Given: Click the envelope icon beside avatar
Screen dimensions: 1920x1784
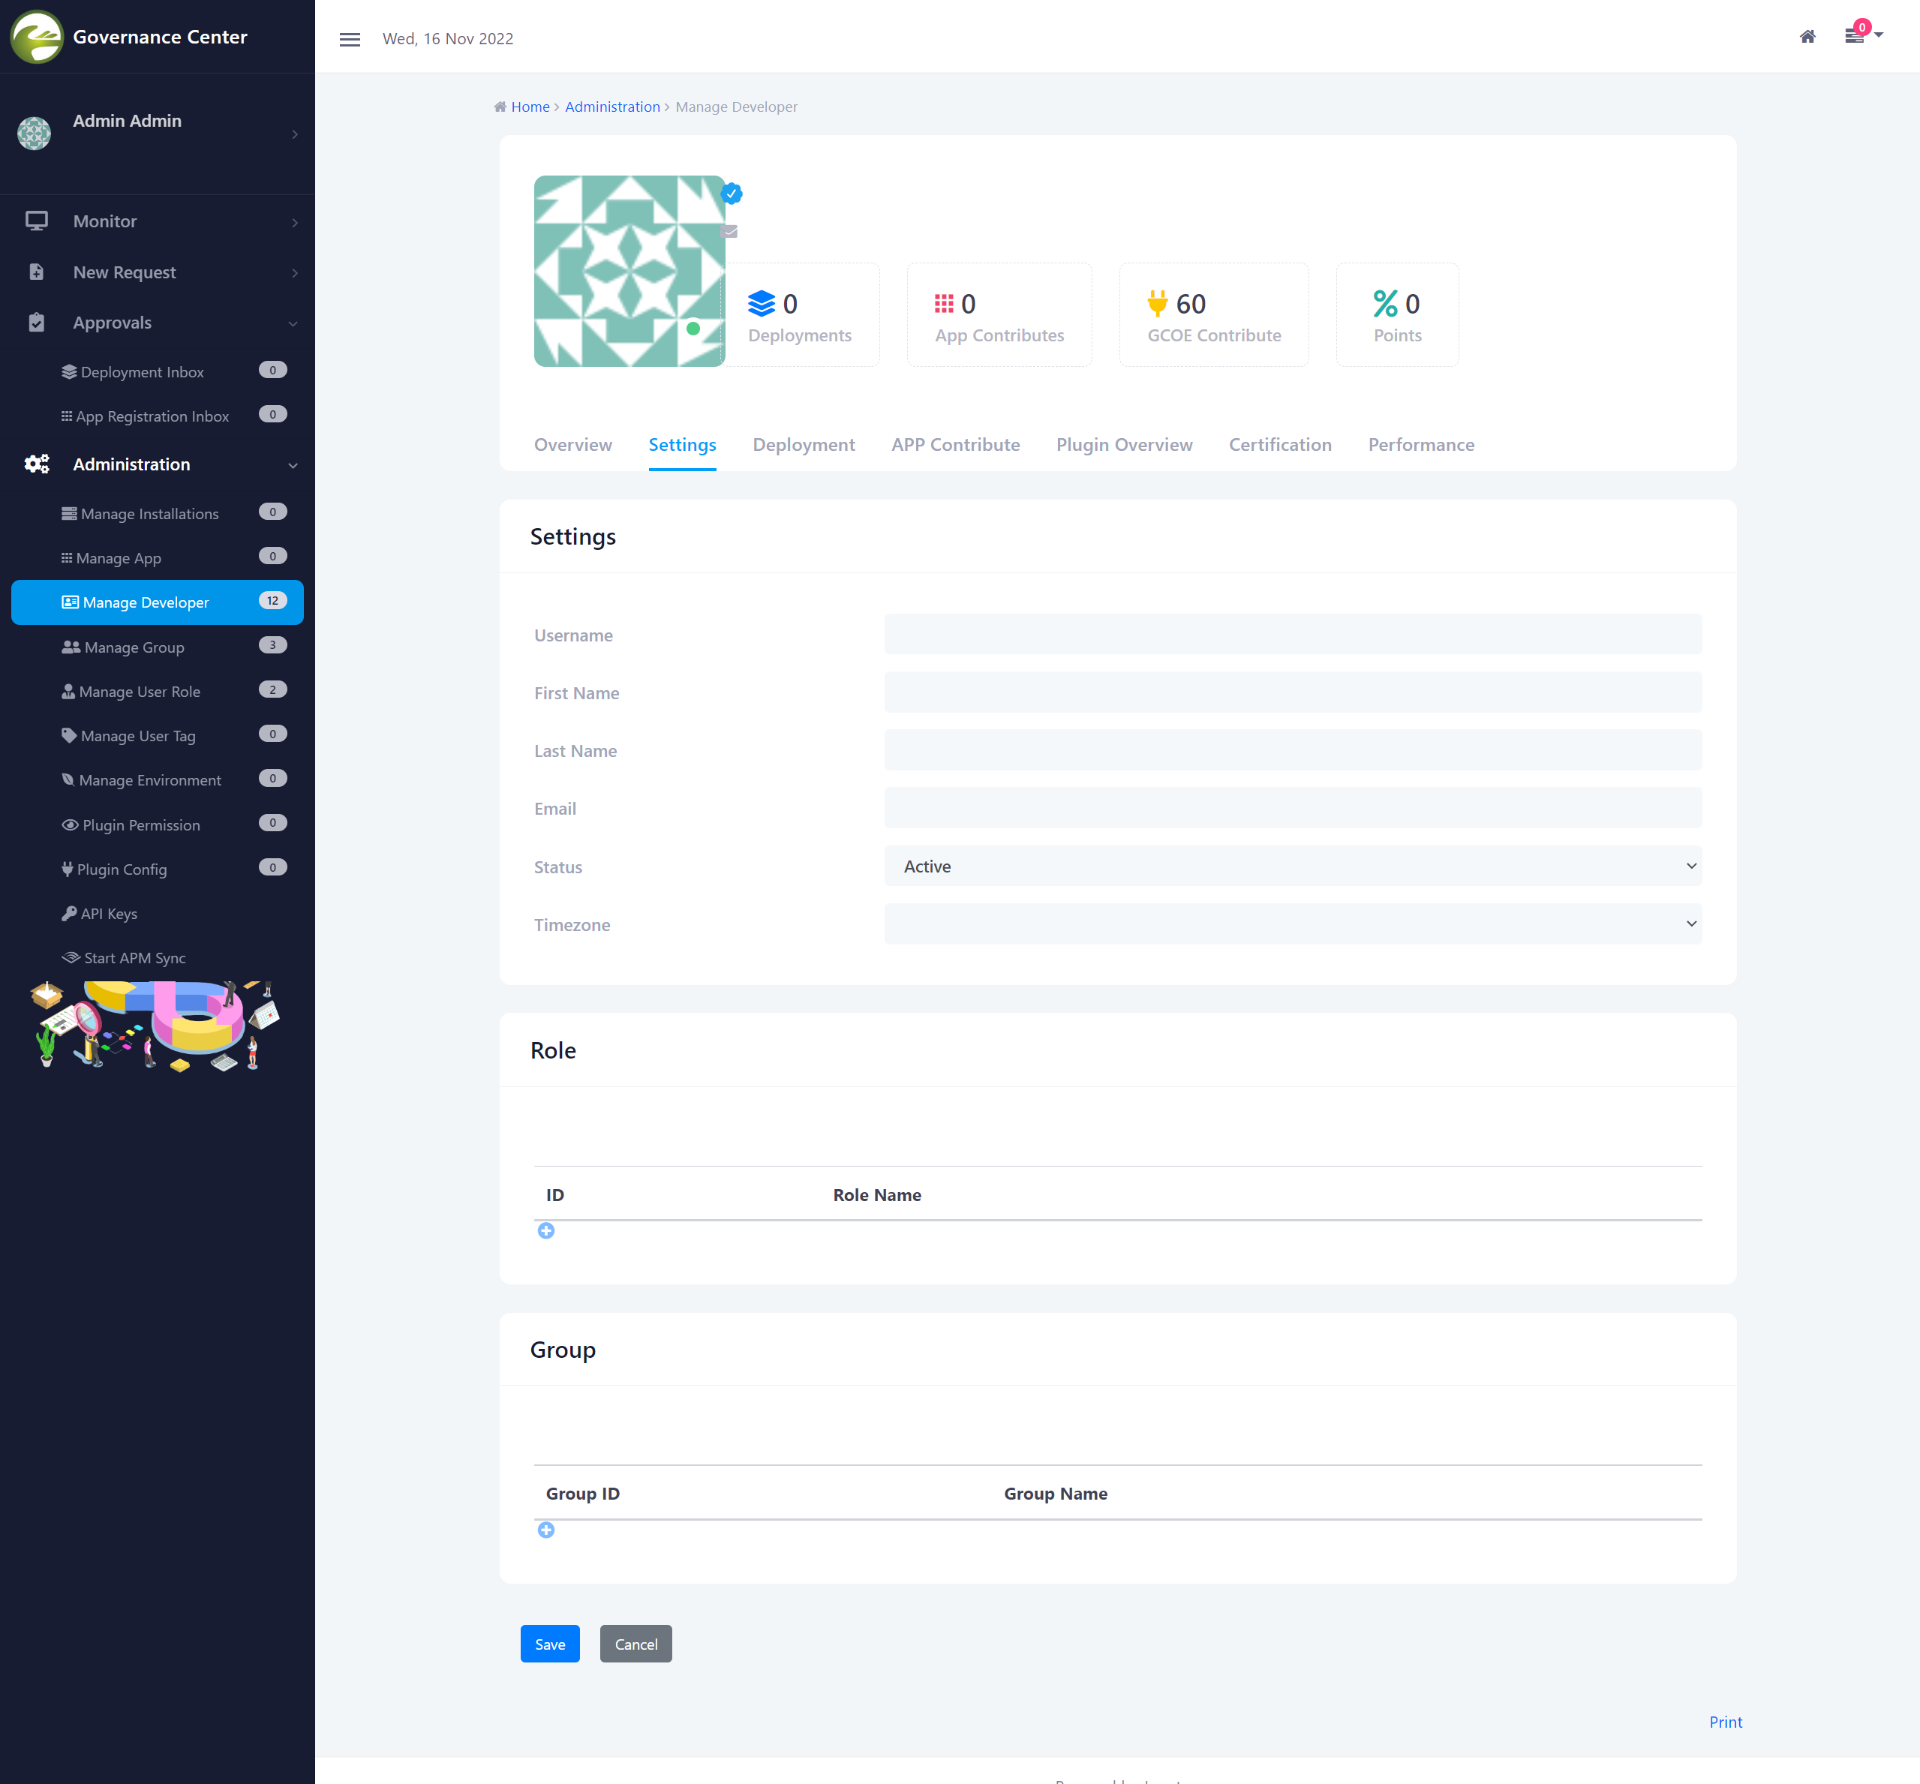Looking at the screenshot, I should point(730,232).
